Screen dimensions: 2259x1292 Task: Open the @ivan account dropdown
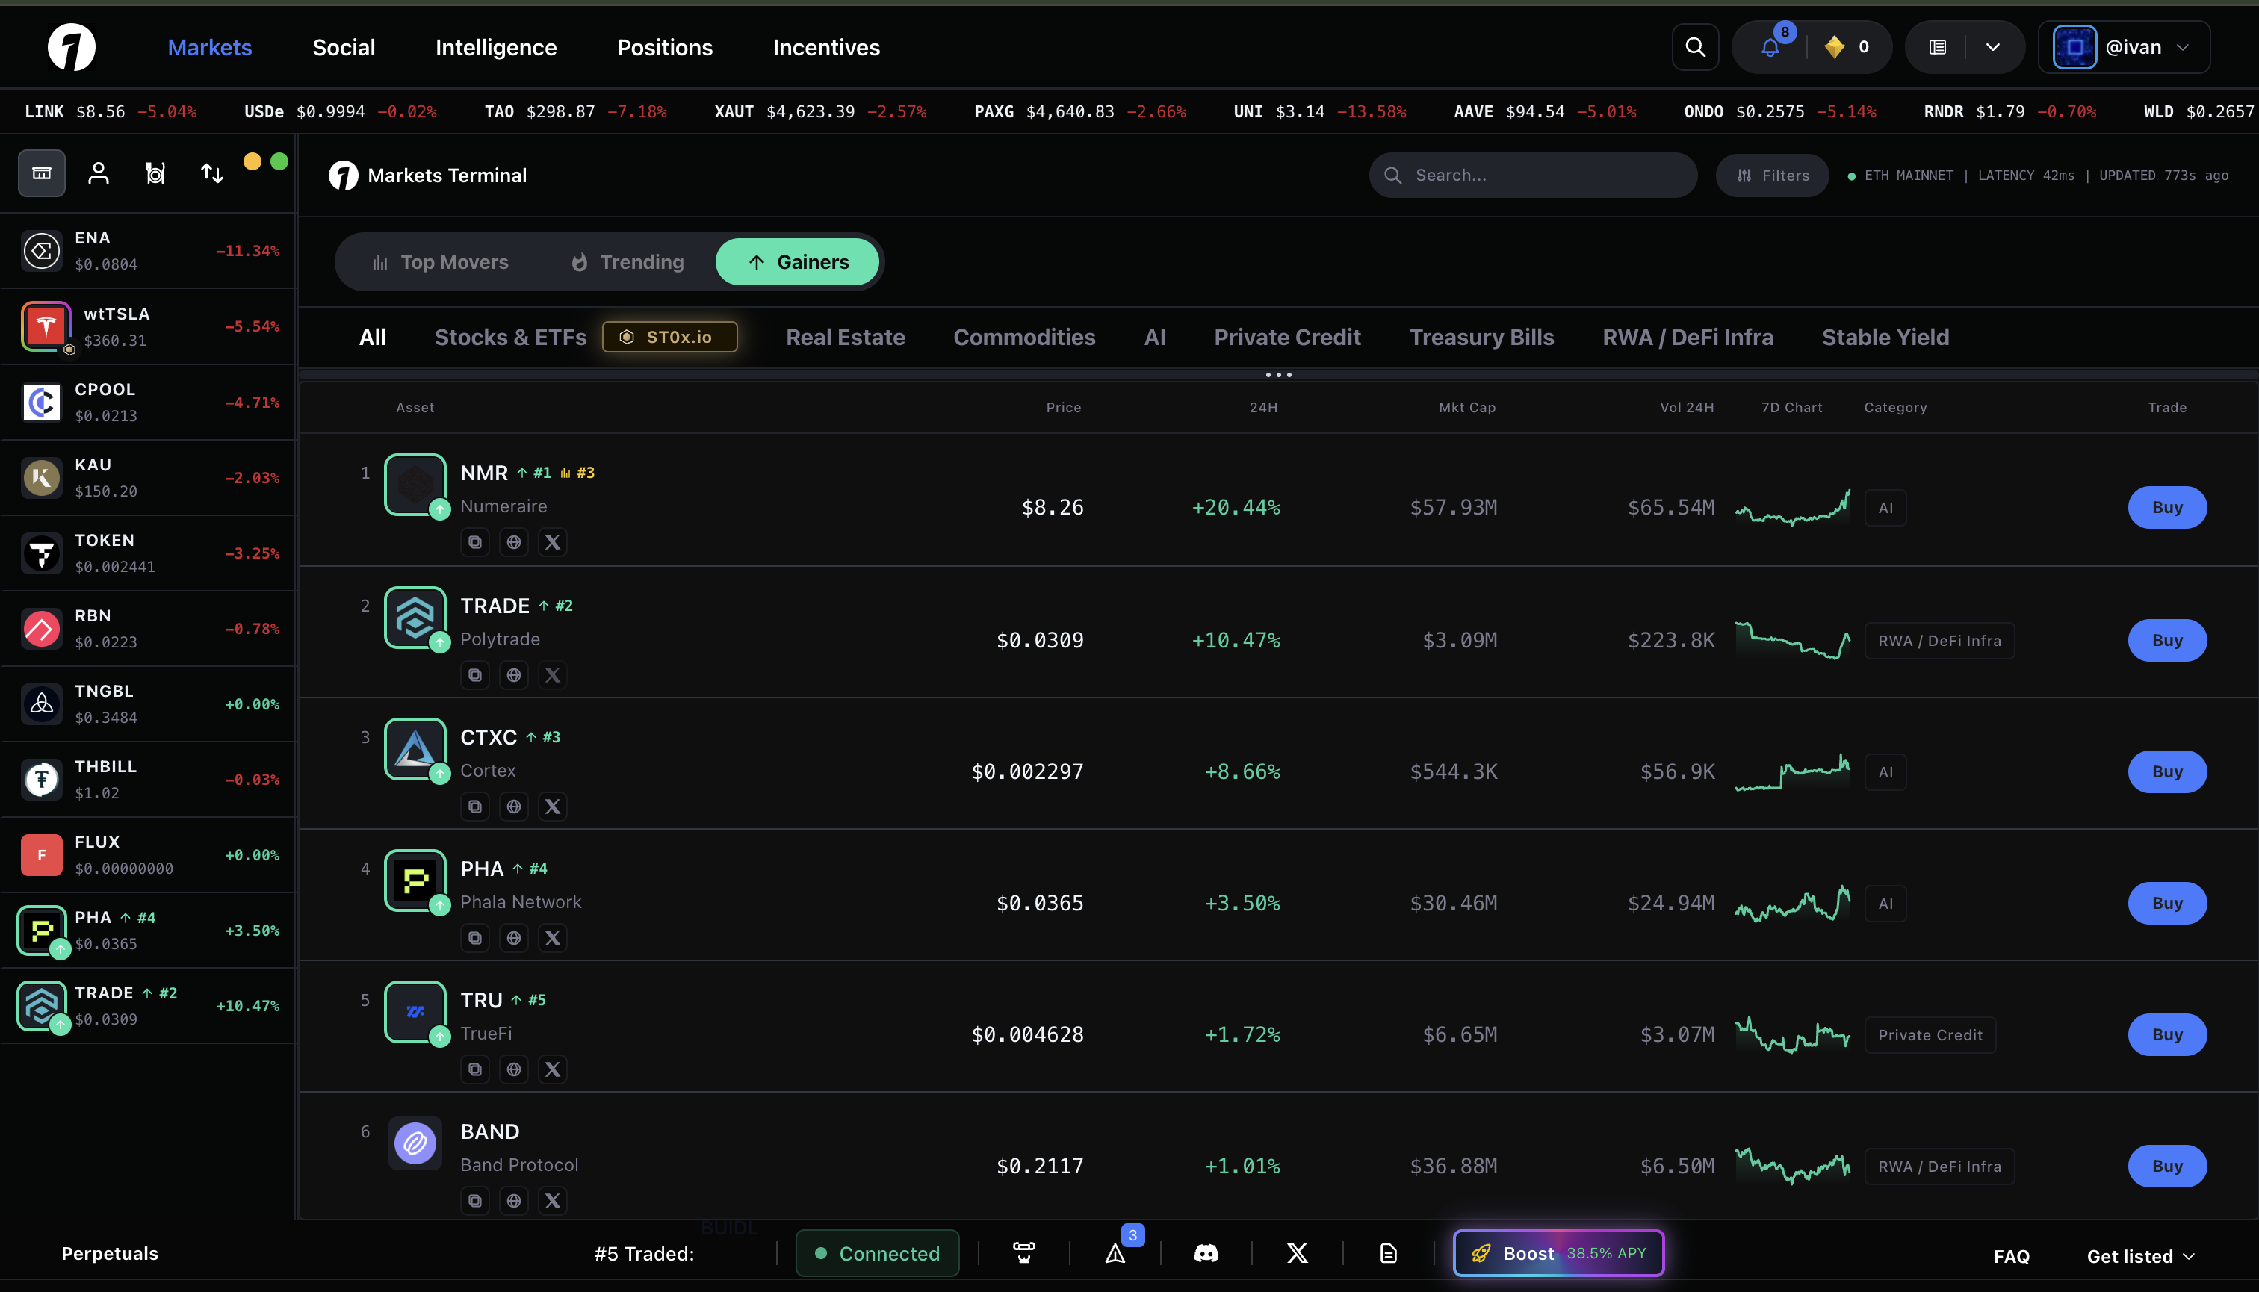(2123, 47)
